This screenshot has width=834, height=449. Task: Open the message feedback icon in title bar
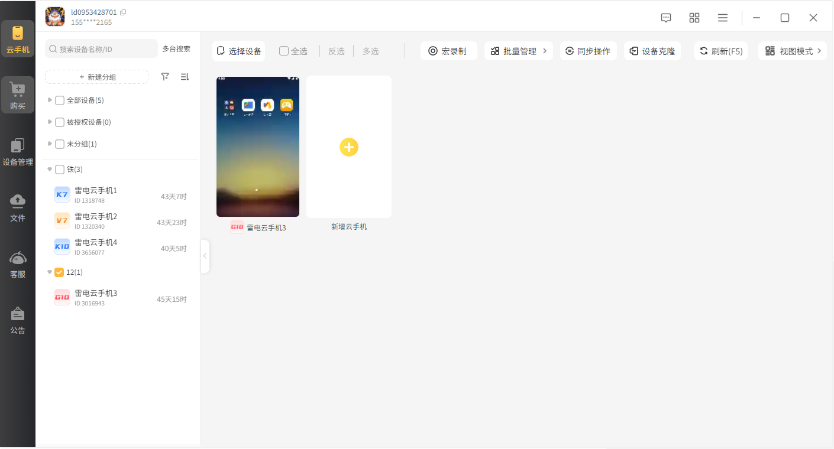click(666, 18)
